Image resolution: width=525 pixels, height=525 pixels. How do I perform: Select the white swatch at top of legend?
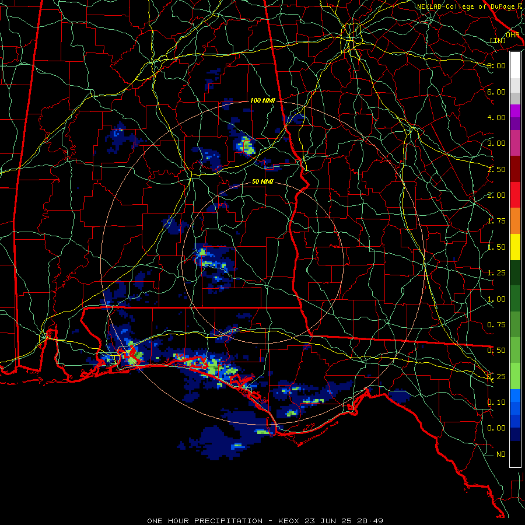pos(515,65)
